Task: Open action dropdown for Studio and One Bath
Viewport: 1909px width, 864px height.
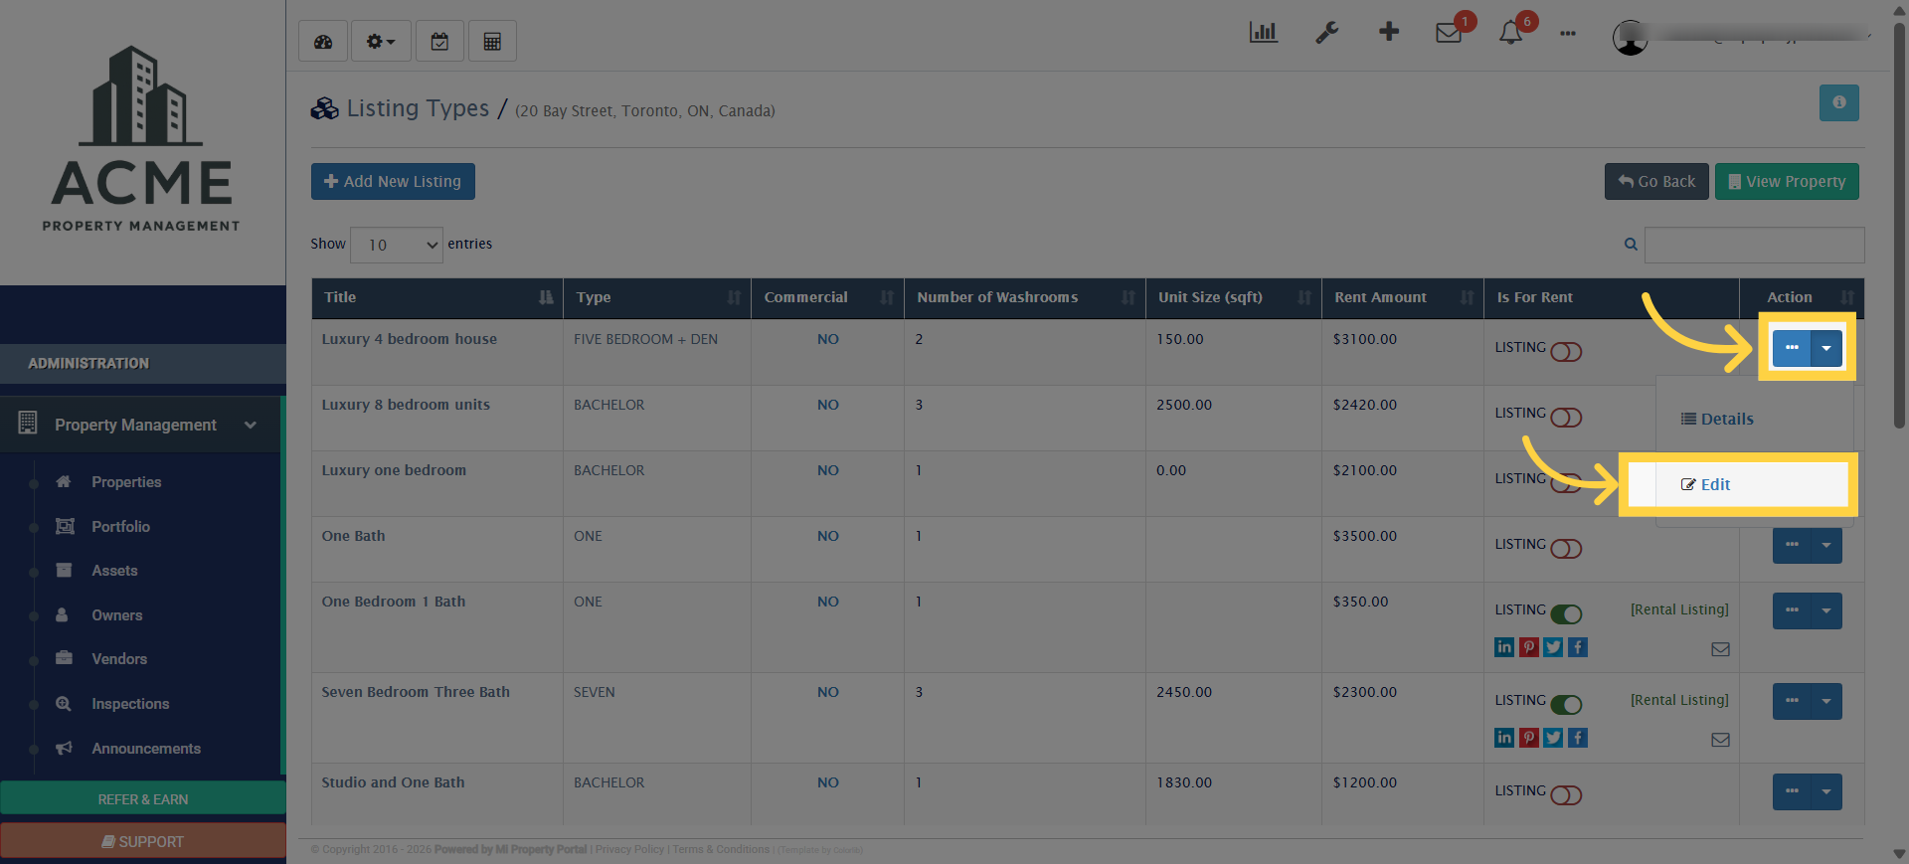Action: (x=1826, y=791)
